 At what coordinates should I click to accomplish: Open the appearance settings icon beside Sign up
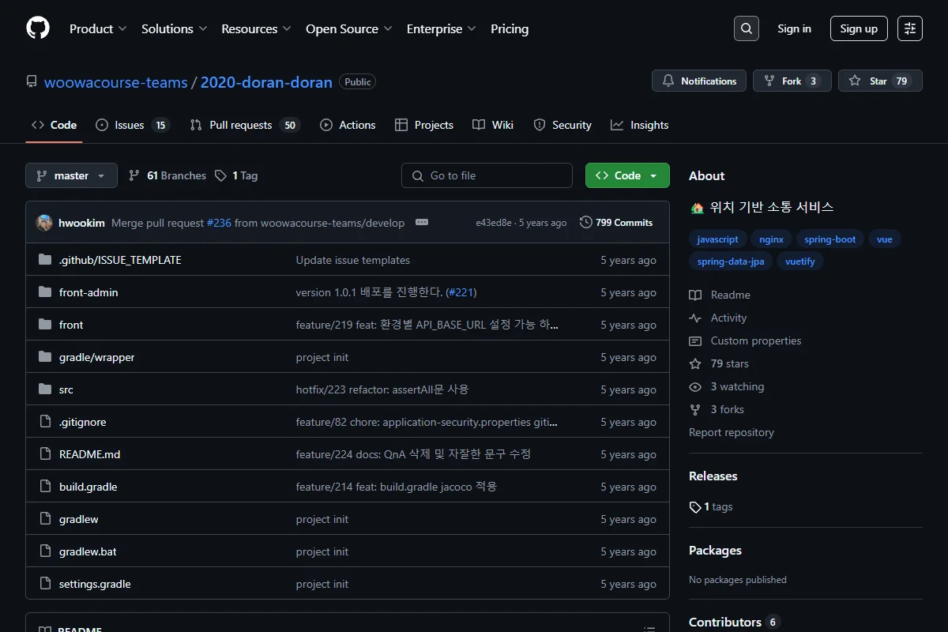click(x=910, y=28)
